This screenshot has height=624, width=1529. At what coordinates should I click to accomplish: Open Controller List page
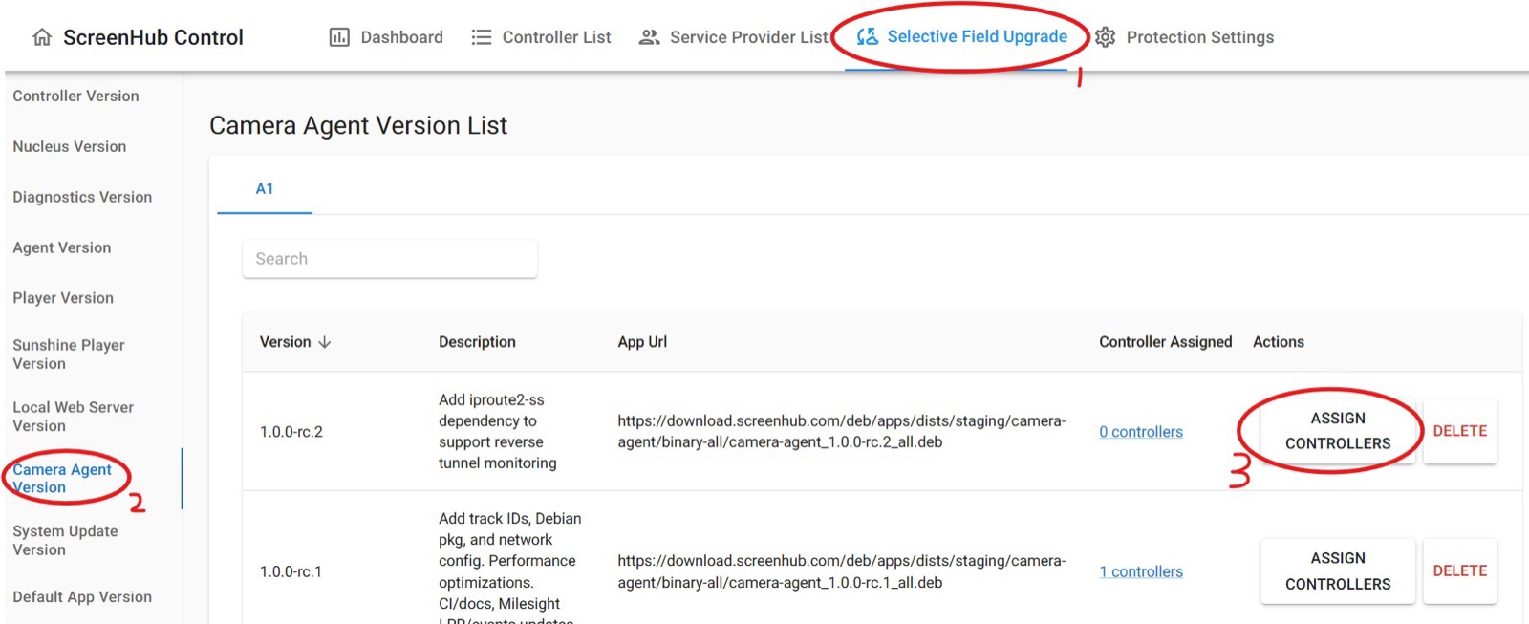[x=542, y=37]
